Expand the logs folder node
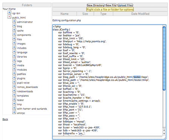This screenshot has height=140, width=169. coord(14,60)
